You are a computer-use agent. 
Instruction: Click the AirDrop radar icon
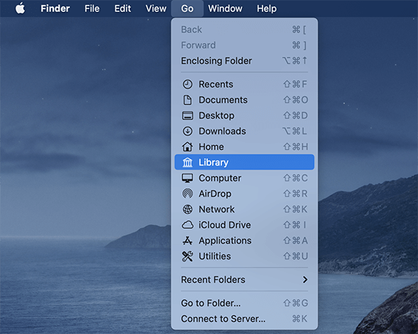coord(187,193)
